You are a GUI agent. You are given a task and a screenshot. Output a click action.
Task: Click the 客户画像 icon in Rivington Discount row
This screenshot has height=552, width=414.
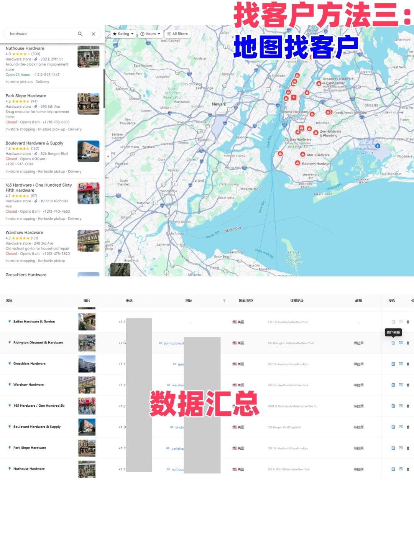(x=393, y=343)
